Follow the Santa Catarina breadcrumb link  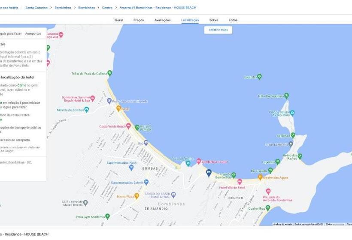click(36, 7)
